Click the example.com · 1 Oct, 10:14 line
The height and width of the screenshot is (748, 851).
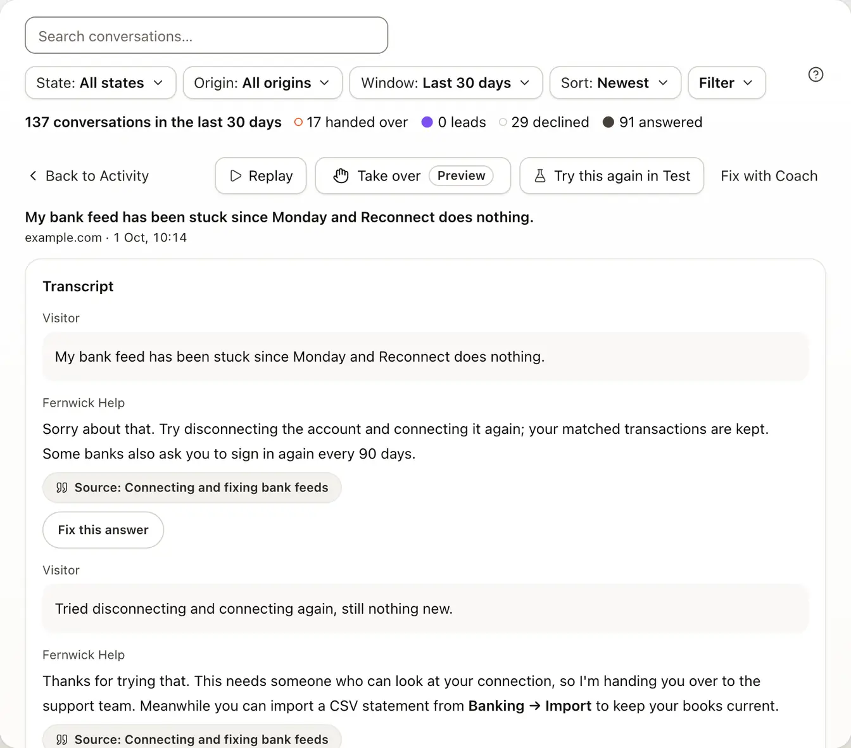pos(106,238)
